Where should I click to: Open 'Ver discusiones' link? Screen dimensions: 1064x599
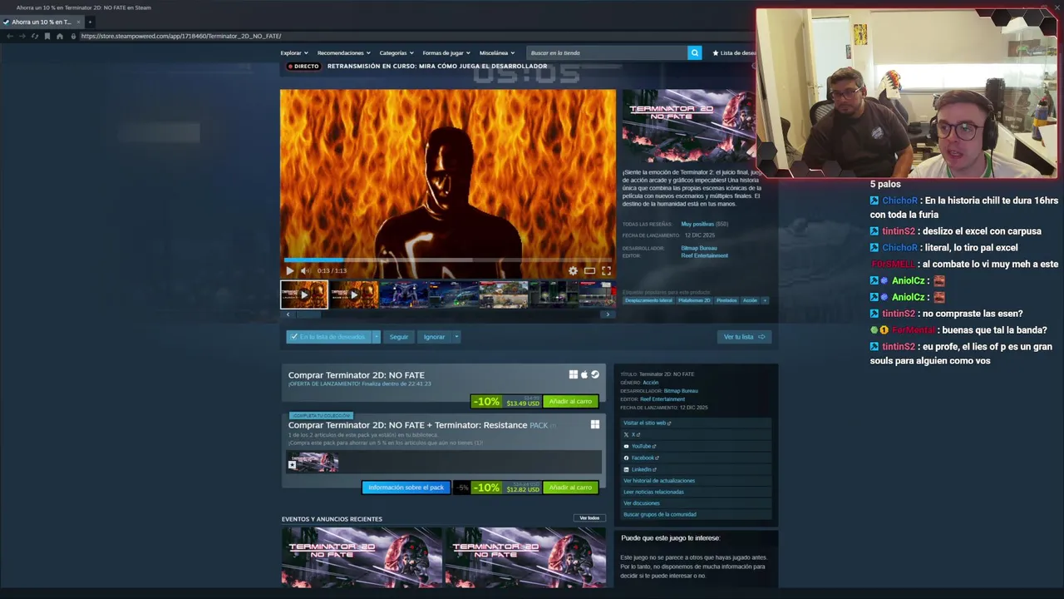click(x=642, y=503)
